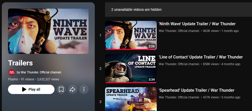The height and width of the screenshot is (111, 252).
Task: Open channel name under Ninth Wave video
Action: point(179,31)
